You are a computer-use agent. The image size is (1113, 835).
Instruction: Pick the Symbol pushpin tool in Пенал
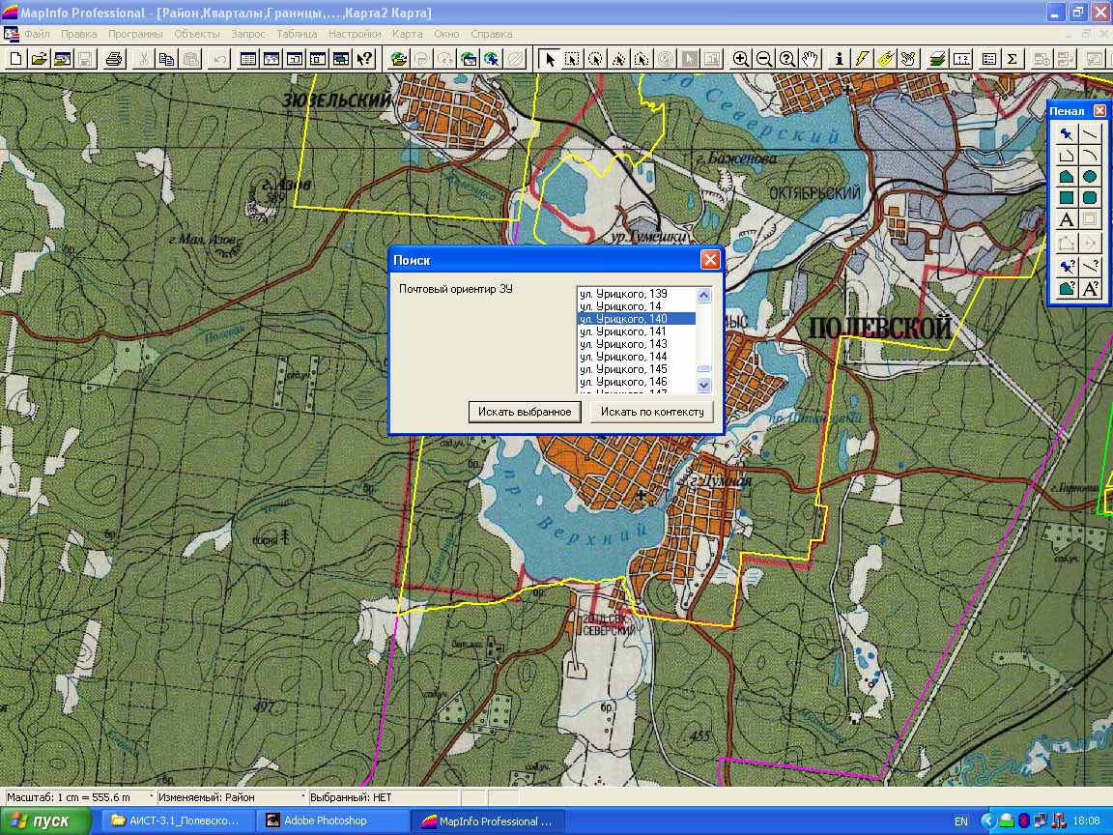pyautogui.click(x=1067, y=133)
